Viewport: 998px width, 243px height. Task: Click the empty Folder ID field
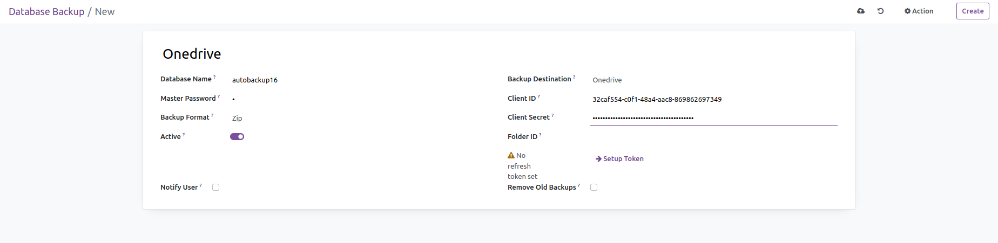[x=713, y=137]
